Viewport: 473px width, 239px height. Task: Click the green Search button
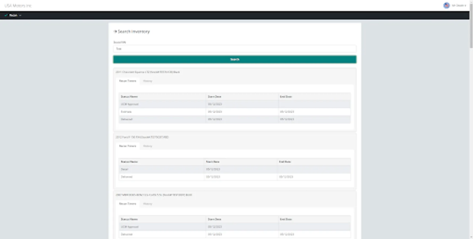click(235, 59)
